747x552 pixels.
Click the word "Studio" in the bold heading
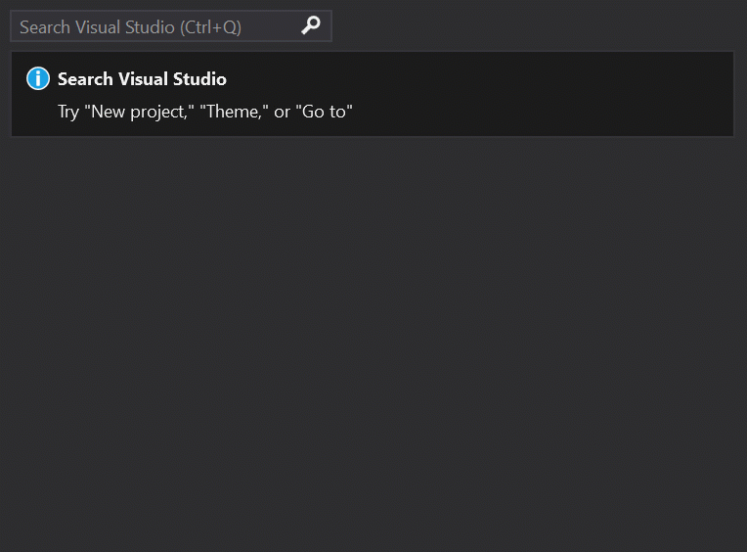(x=199, y=79)
